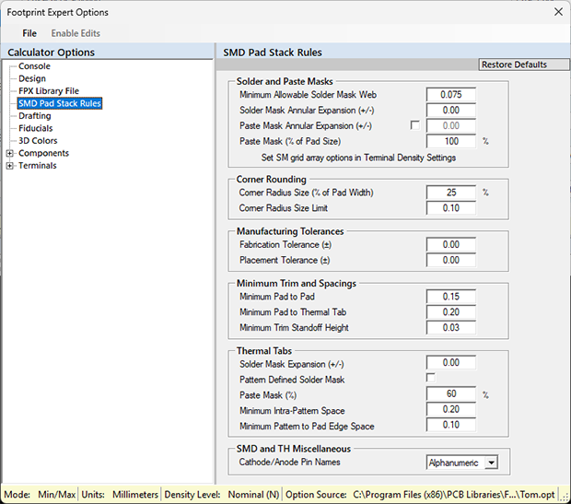Screen dimensions: 571x504
Task: Open Cathode/Anode Pin Names dropdown
Action: [x=491, y=463]
